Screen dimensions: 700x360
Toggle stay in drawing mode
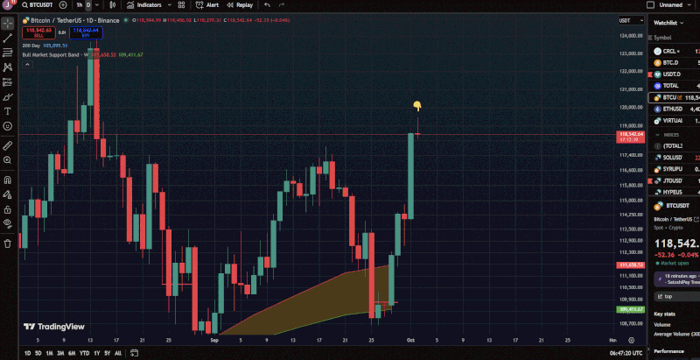click(x=8, y=194)
